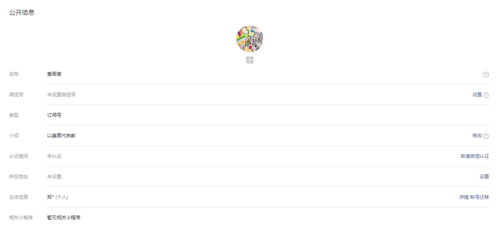Click the 未认证 status text
This screenshot has width=503, height=237.
(54, 156)
